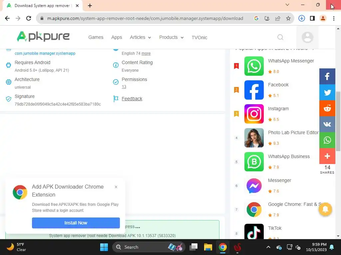Go back in browser history
This screenshot has height=255, width=341.
point(7,19)
